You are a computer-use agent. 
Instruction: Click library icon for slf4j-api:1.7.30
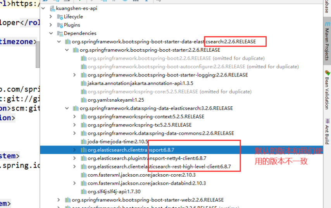tap(83, 192)
